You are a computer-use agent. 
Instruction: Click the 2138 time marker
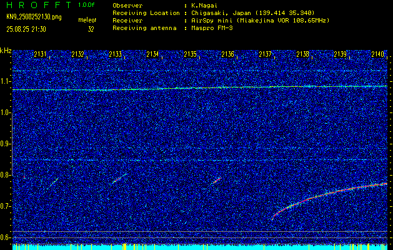(x=303, y=54)
